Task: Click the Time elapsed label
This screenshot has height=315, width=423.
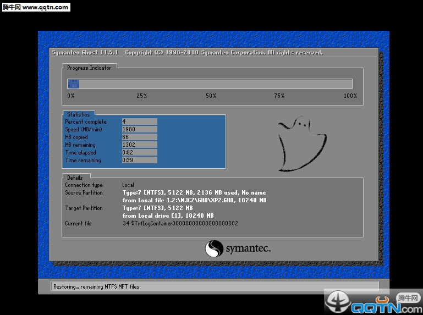Action: click(80, 153)
